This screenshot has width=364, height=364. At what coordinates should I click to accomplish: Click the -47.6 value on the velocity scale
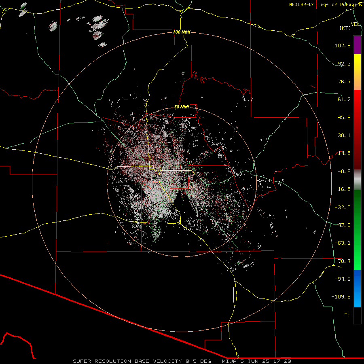pos(343,225)
